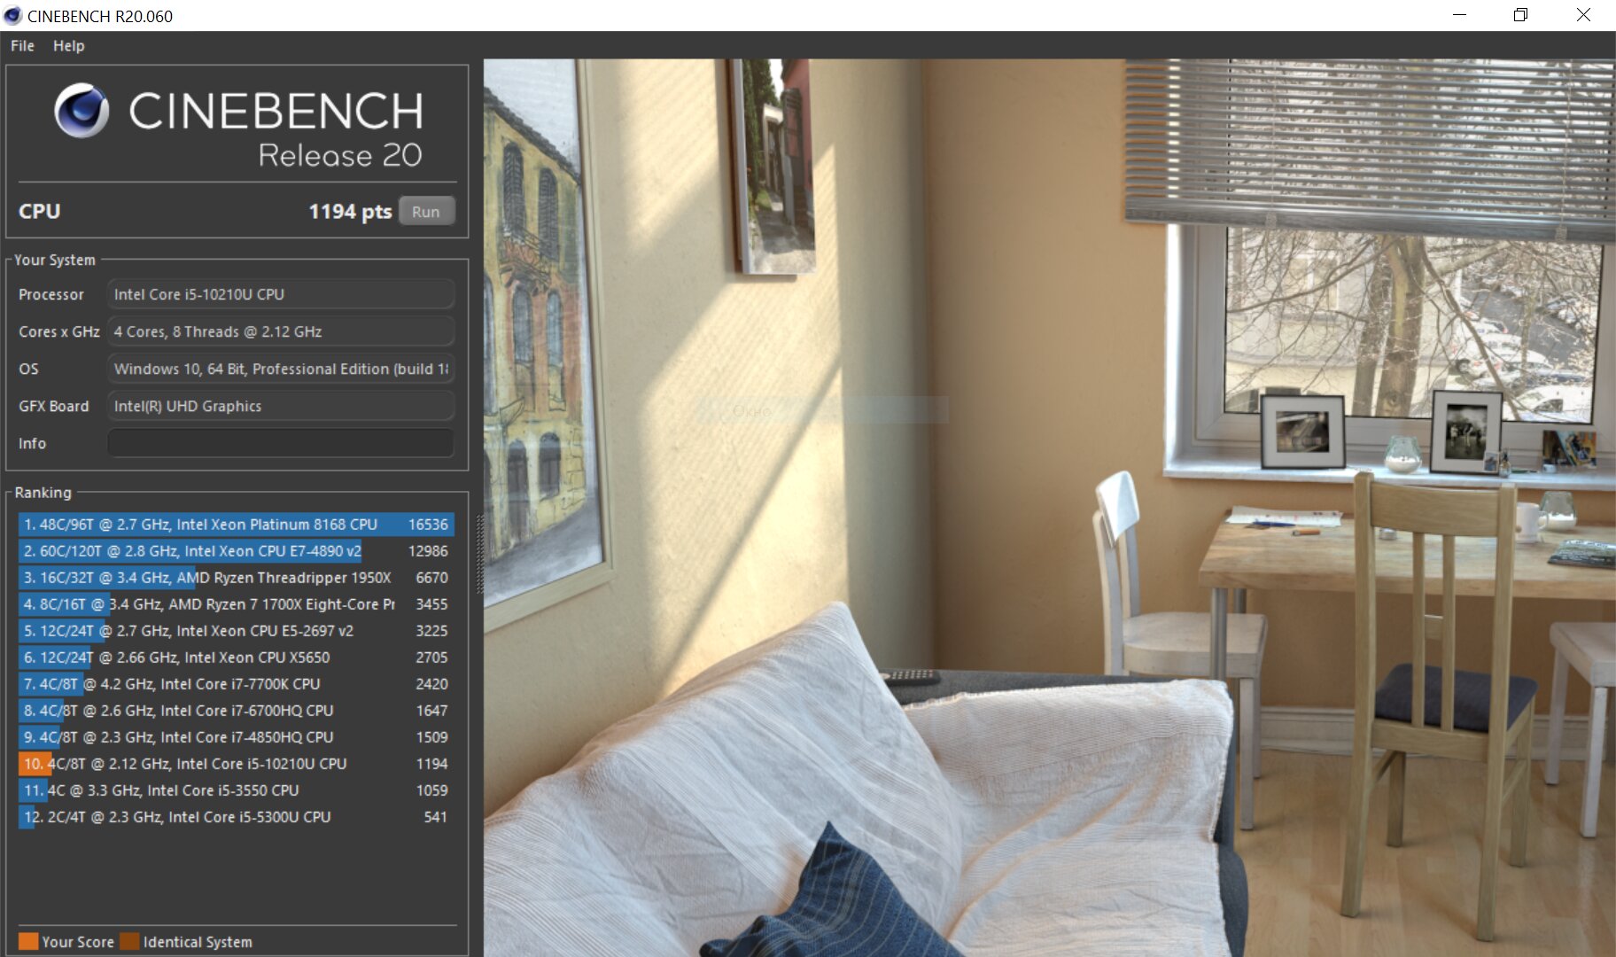
Task: Select highlighted ranking row 10 Core i5-10210U
Action: [x=237, y=764]
